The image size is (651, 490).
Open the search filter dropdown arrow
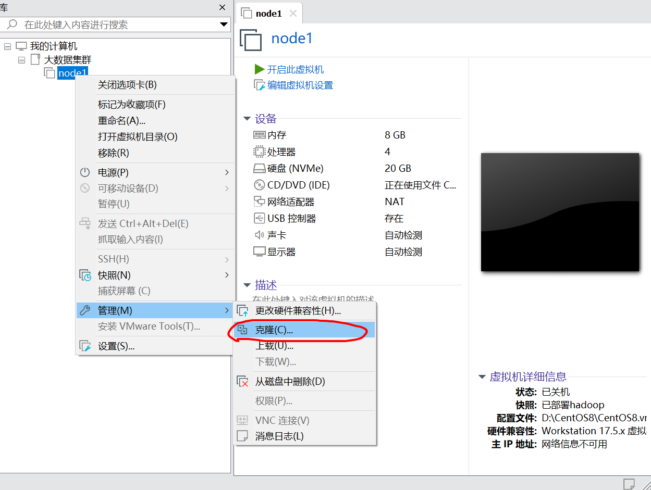coord(224,24)
